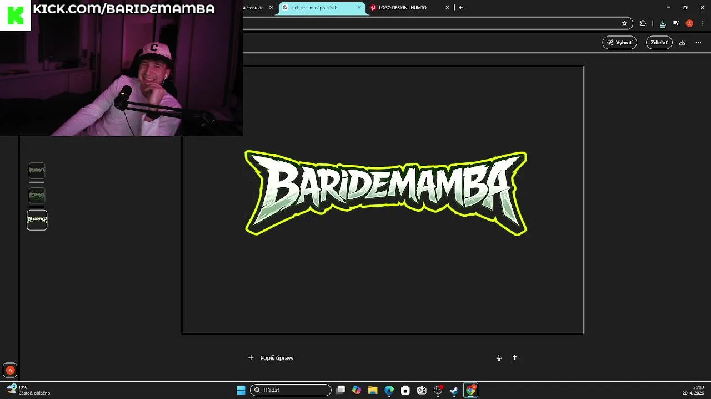Open Google Chrome from the taskbar
This screenshot has width=711, height=399.
470,390
